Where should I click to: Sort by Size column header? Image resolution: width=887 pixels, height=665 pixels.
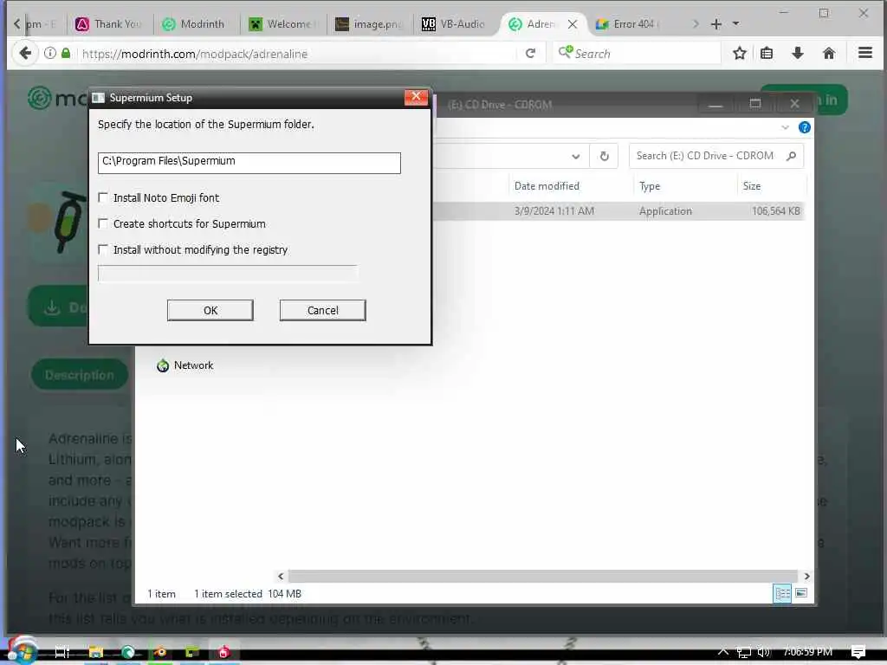(752, 186)
